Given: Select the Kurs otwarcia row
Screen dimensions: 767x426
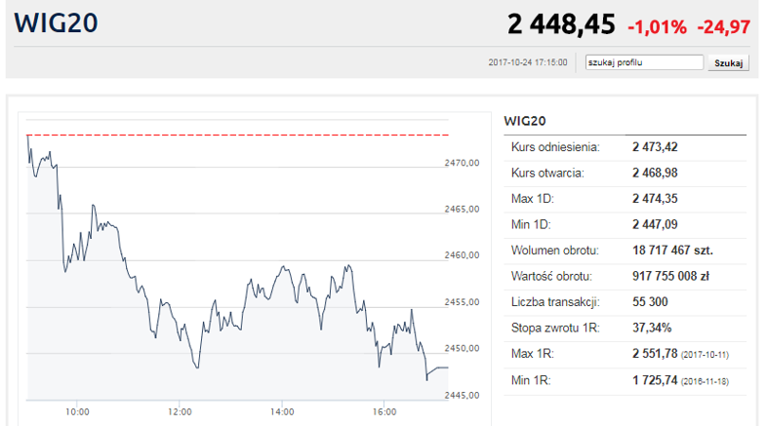Looking at the screenshot, I should pyautogui.click(x=625, y=173).
